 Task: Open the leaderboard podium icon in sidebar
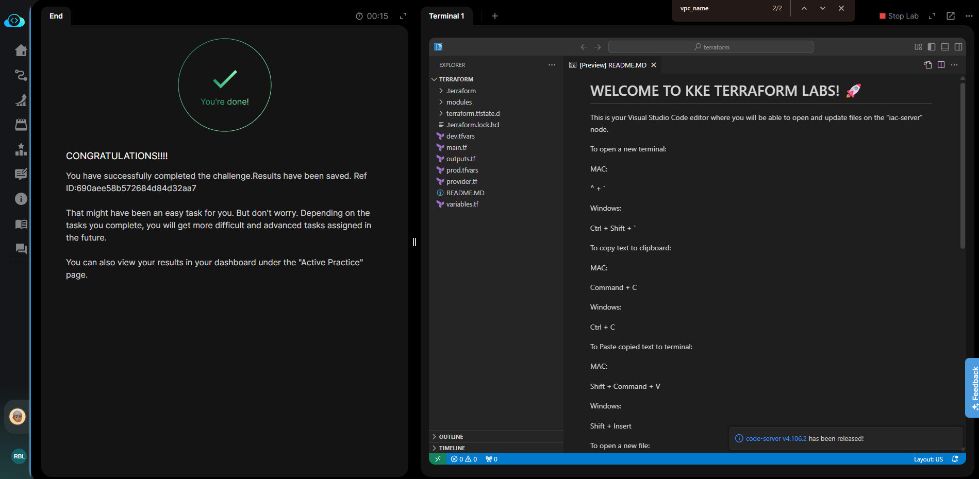(21, 149)
